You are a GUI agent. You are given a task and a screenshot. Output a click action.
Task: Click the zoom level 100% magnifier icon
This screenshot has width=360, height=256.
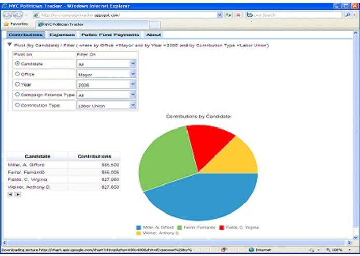328,250
